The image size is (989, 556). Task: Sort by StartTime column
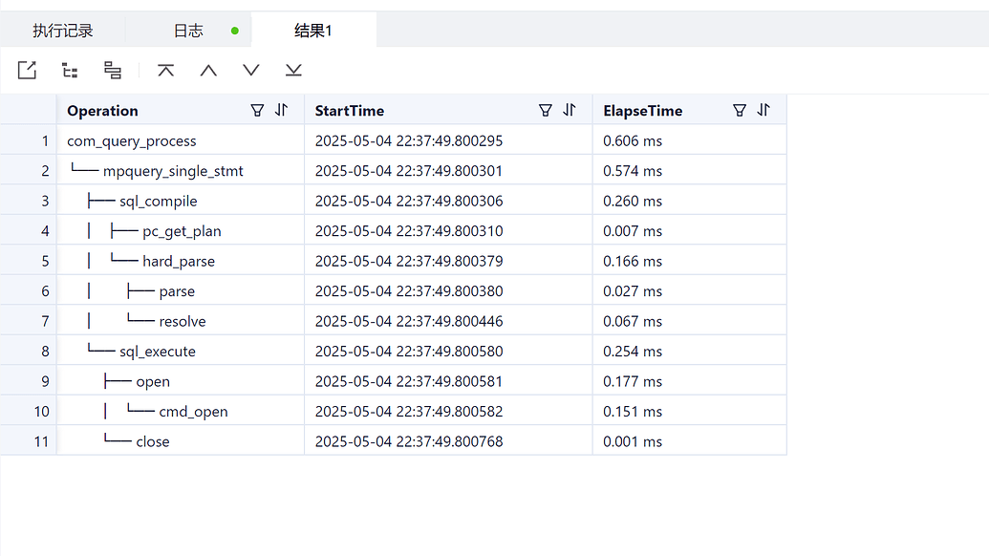pos(570,110)
